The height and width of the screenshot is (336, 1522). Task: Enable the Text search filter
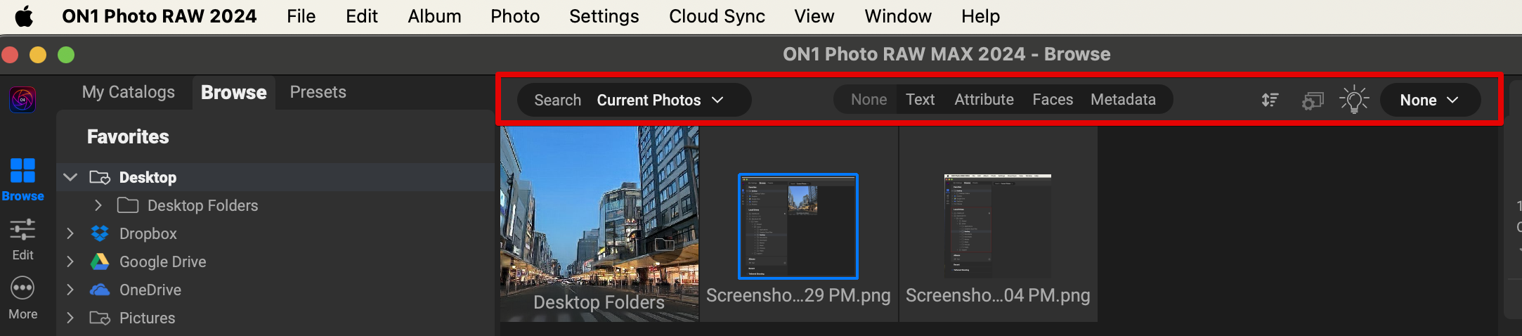point(920,100)
